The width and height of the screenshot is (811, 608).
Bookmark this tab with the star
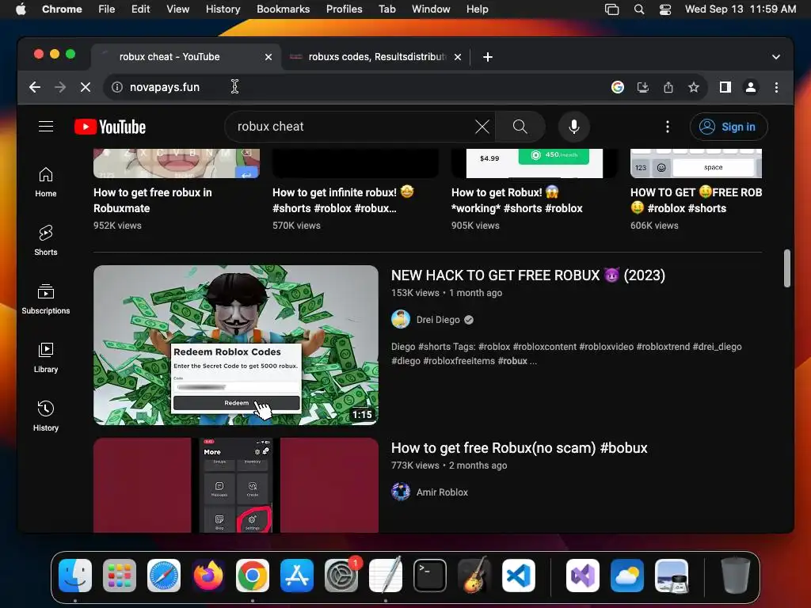[694, 87]
